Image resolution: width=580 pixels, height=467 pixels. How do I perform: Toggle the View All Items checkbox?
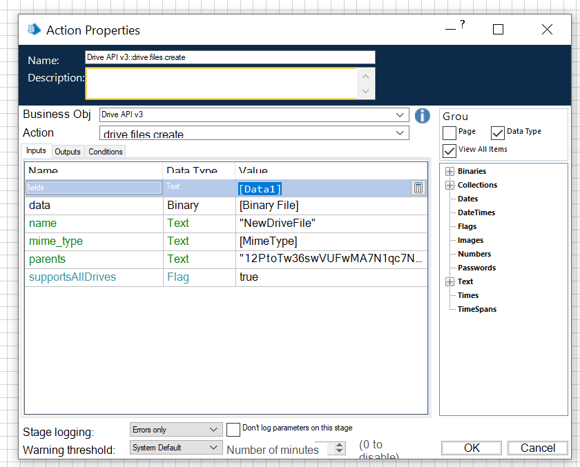449,150
